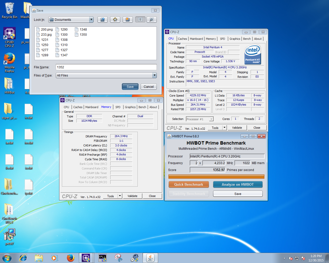The height and width of the screenshot is (263, 329).
Task: Open Recycle Bin desktop icon
Action: point(10,11)
